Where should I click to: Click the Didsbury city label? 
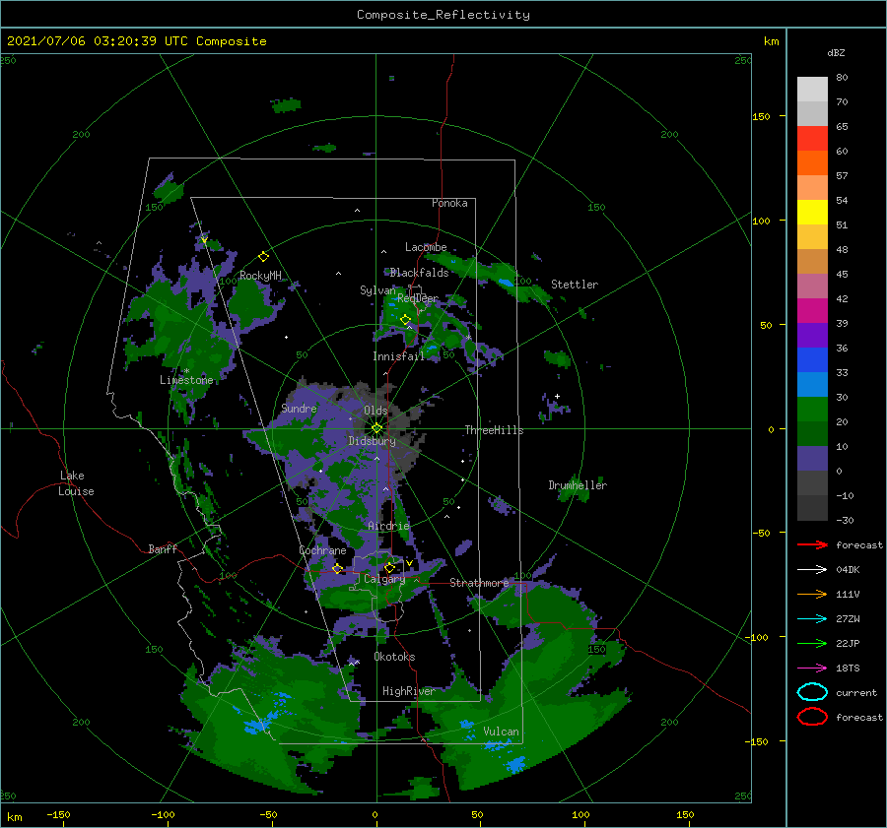click(x=372, y=441)
